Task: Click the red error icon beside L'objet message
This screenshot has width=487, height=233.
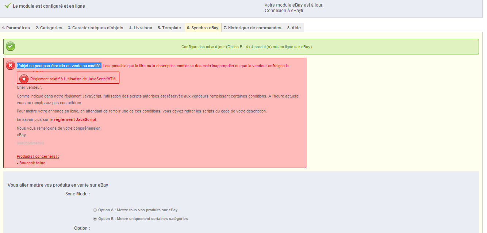Action: tap(11, 66)
